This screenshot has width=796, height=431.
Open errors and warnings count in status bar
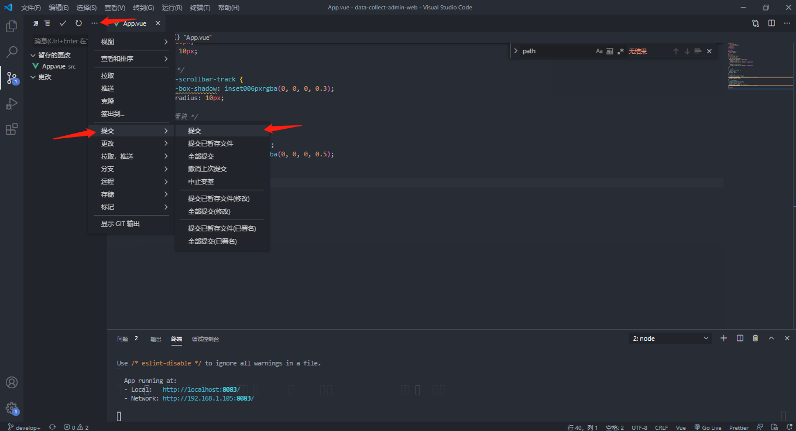pyautogui.click(x=76, y=427)
